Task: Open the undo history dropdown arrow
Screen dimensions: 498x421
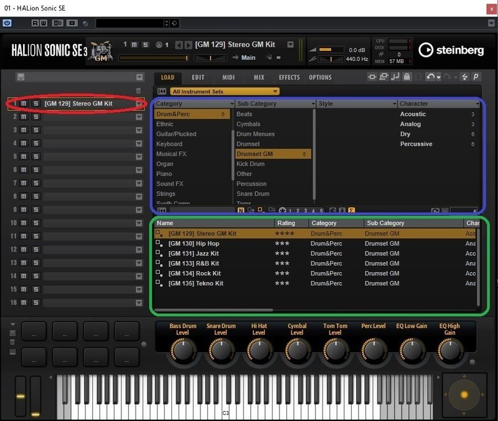Action: pyautogui.click(x=439, y=77)
